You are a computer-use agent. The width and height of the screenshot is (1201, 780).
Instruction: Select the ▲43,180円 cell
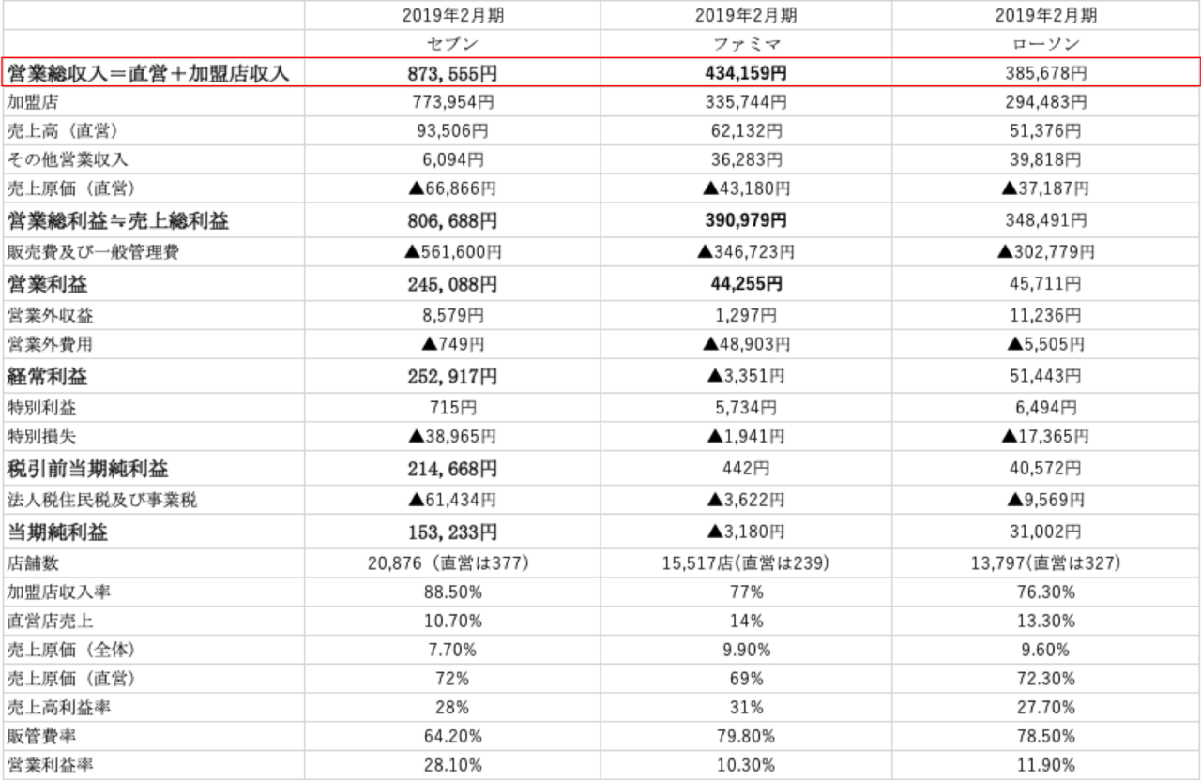[746, 188]
